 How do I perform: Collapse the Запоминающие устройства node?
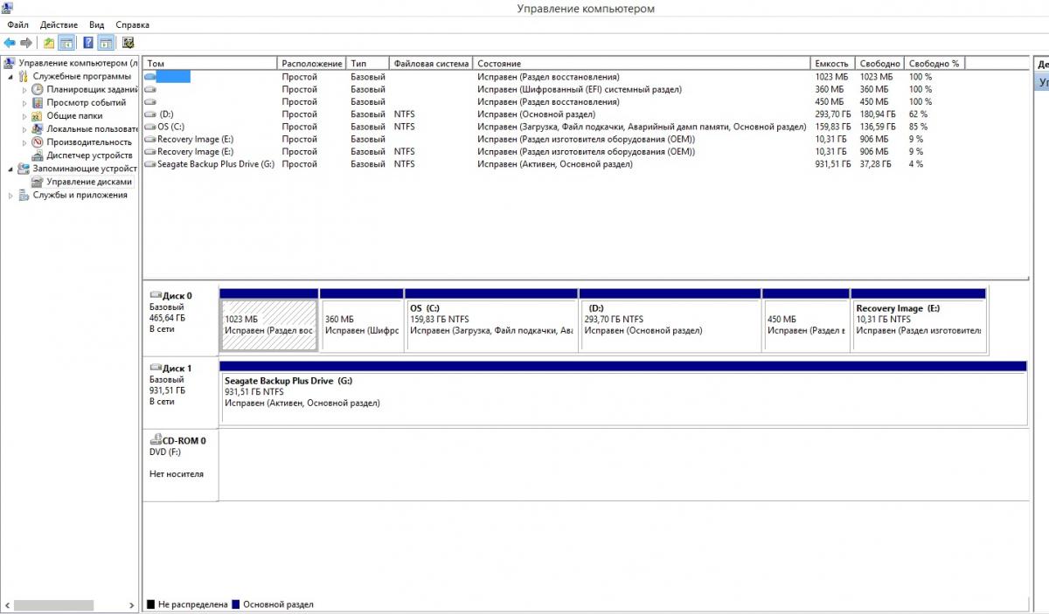(11, 169)
